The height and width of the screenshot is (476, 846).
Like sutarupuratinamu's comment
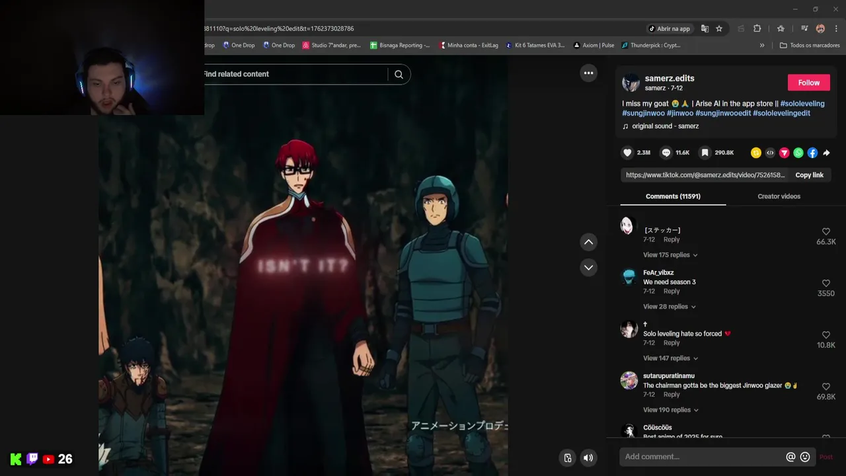(x=826, y=386)
